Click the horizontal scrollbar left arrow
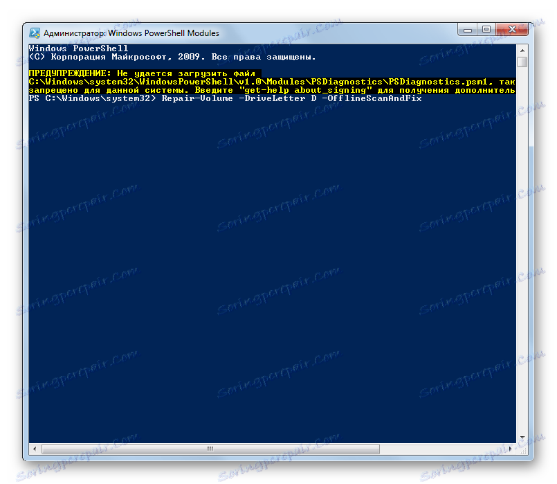Screen dimensions: 557x484 [35, 449]
